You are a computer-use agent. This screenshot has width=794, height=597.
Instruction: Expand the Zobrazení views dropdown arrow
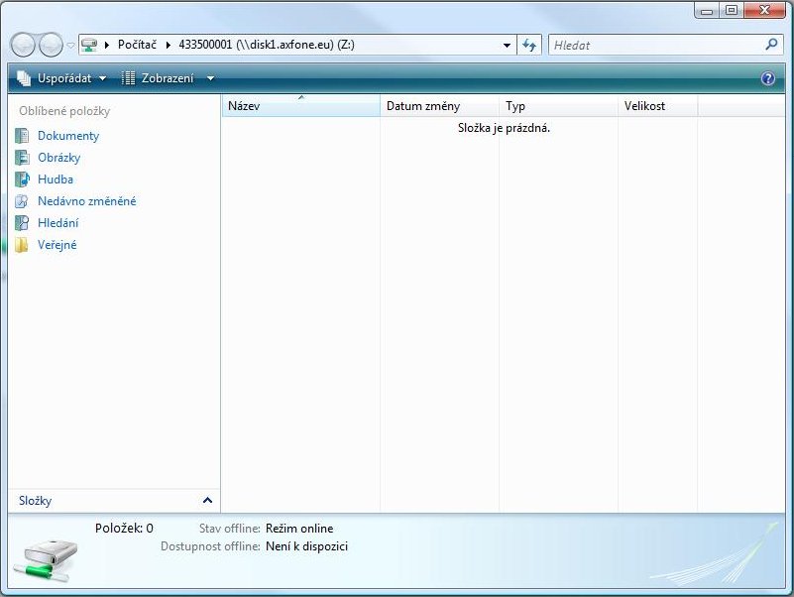tap(210, 78)
